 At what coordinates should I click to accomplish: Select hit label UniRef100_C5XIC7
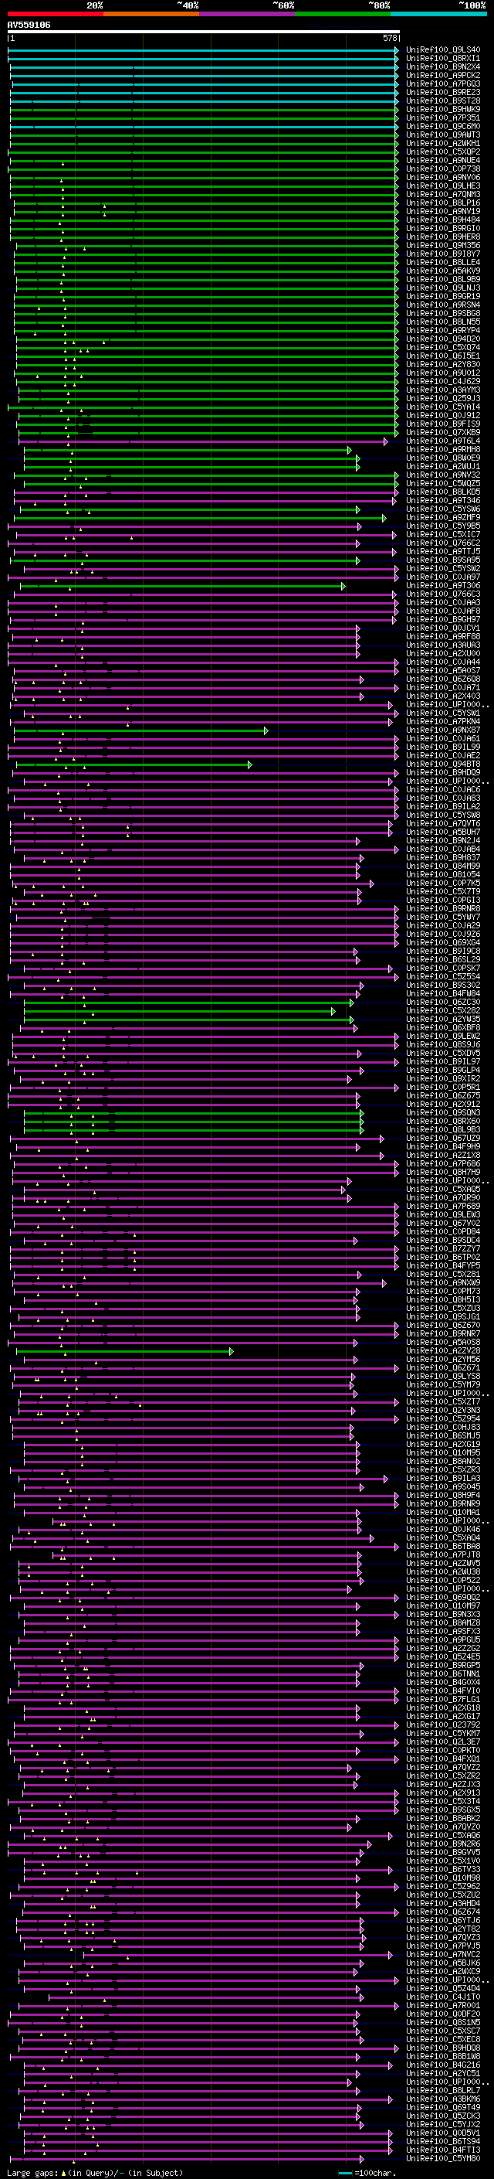[x=443, y=535]
